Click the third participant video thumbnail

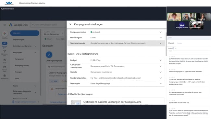point(204,17)
